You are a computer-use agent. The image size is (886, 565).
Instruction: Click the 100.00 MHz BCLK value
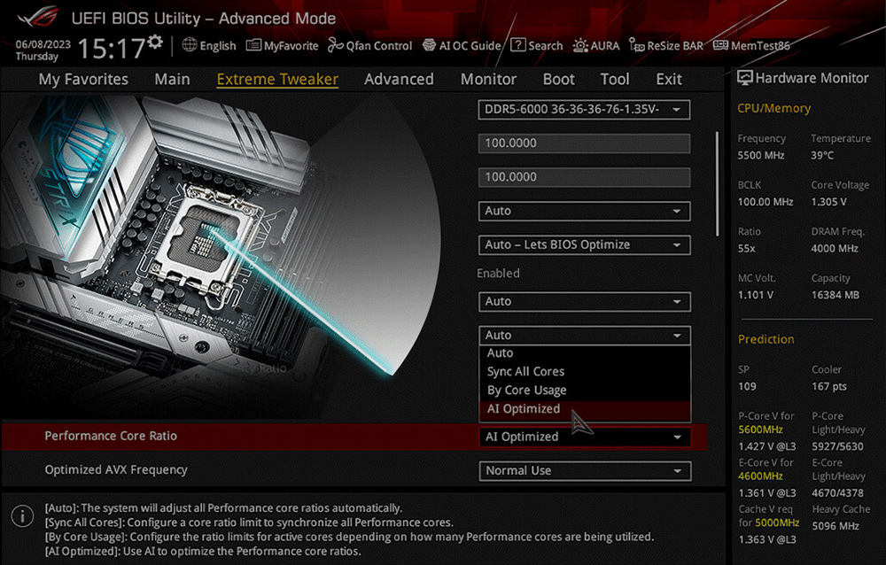click(x=766, y=202)
